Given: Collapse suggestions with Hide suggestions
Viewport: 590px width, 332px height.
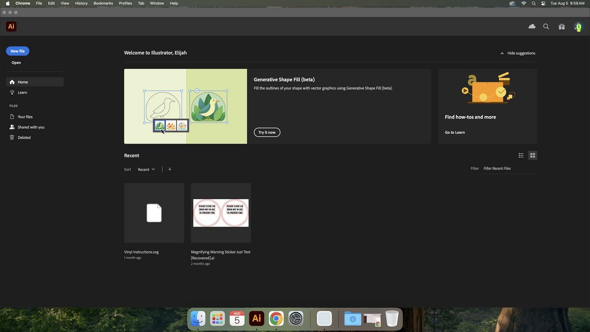Looking at the screenshot, I should pyautogui.click(x=518, y=53).
